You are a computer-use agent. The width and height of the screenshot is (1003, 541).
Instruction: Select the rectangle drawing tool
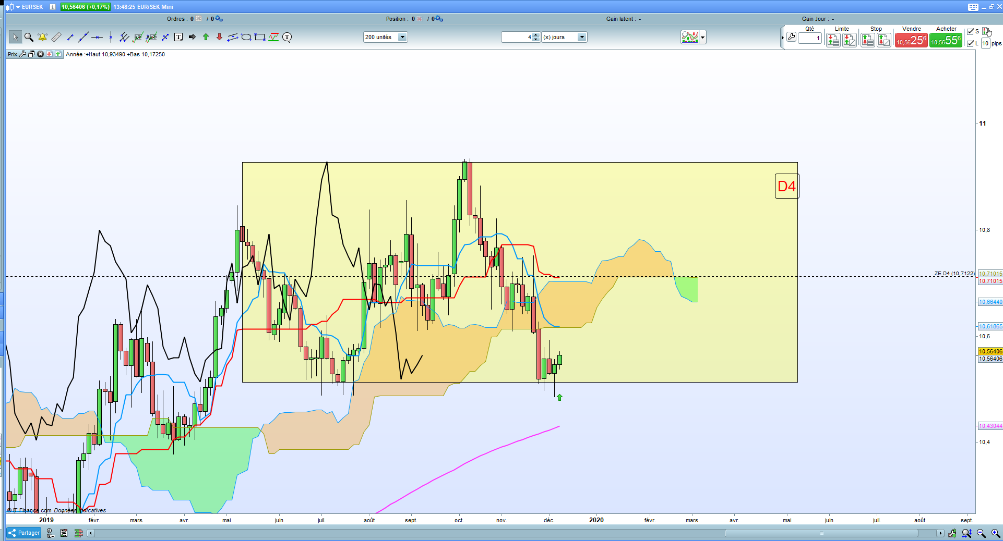260,37
